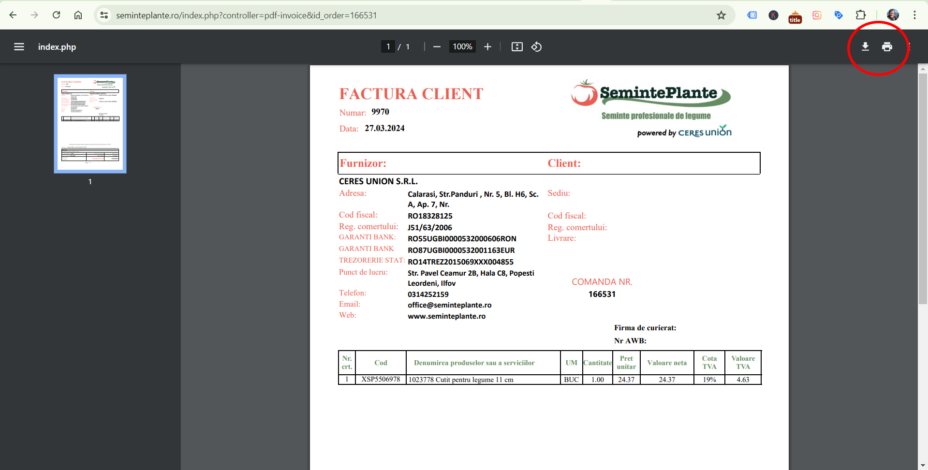
Task: View site information icon in address bar
Action: coord(104,15)
